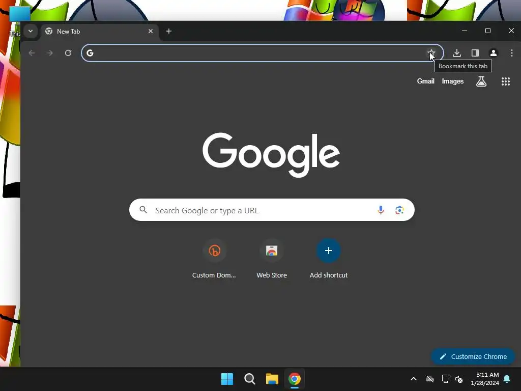Open Chrome three-dot menu
The width and height of the screenshot is (521, 391).
point(512,53)
